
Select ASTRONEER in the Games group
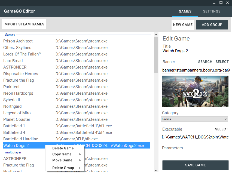[76, 67]
